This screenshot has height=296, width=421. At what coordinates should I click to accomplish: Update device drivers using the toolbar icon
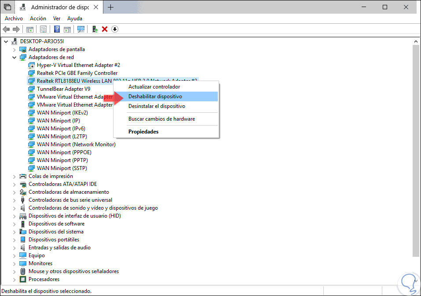(94, 29)
